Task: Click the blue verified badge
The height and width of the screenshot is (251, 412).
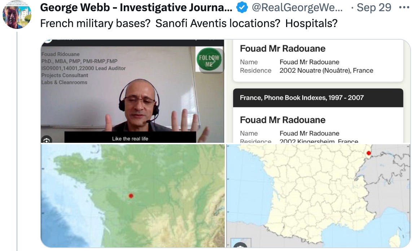Action: point(242,8)
